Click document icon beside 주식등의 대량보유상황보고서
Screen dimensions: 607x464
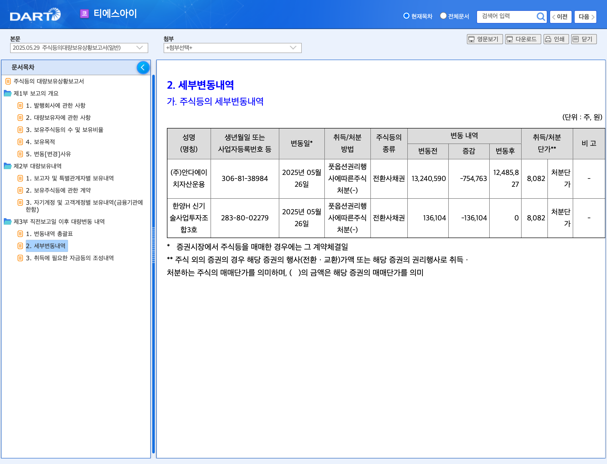click(8, 81)
